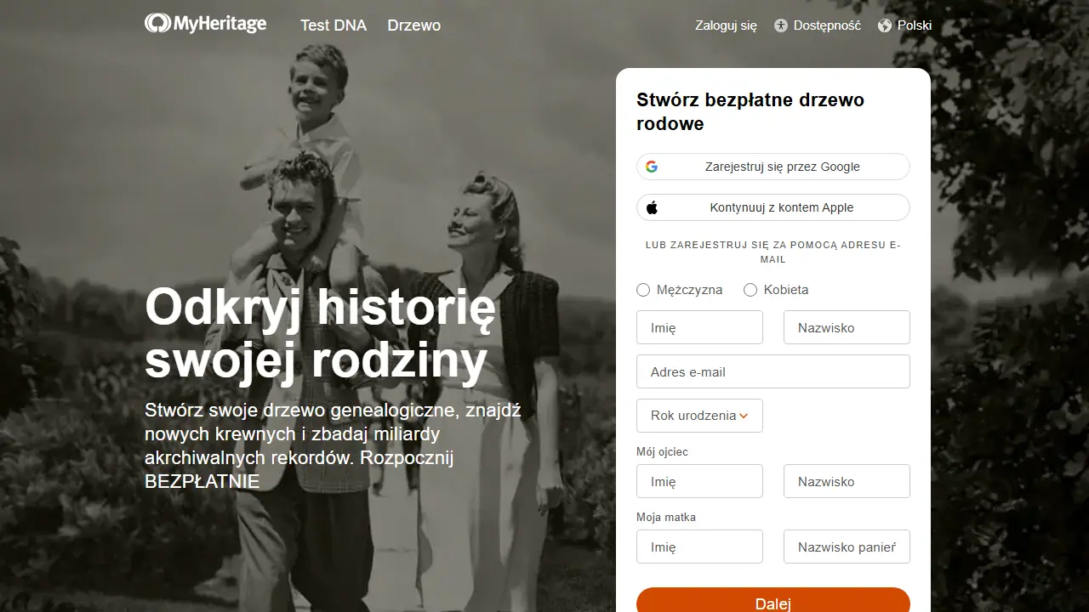This screenshot has width=1089, height=612.
Task: Focus the father's Nazwisko field
Action: (847, 481)
